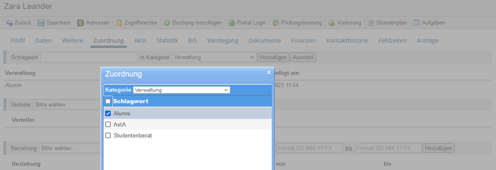Click the Portal Login globe icon

pyautogui.click(x=231, y=23)
